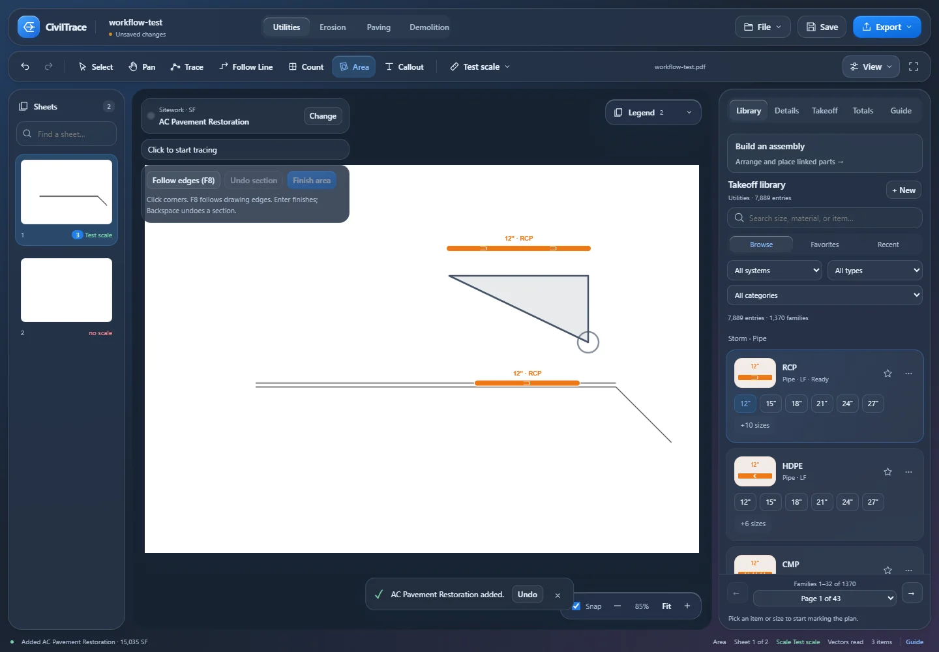Expand the Export options
The image size is (939, 652).
pyautogui.click(x=887, y=27)
